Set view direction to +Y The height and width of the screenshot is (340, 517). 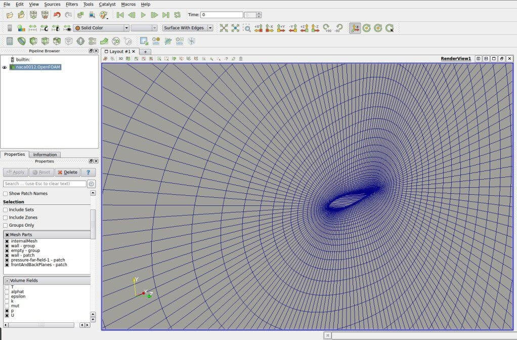[281, 28]
